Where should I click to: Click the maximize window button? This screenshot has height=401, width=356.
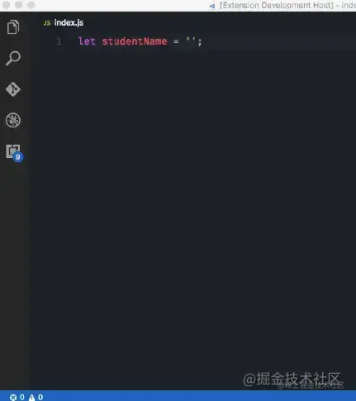31,5
